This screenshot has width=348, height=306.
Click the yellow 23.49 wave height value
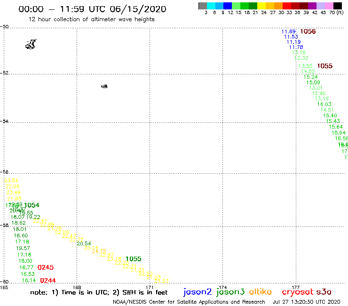pyautogui.click(x=13, y=193)
